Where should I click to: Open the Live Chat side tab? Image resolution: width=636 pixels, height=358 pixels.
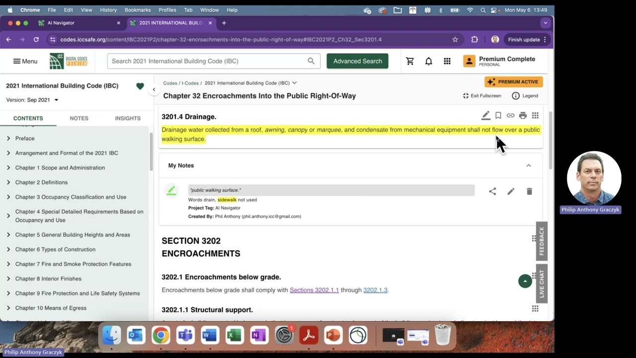coord(542,284)
